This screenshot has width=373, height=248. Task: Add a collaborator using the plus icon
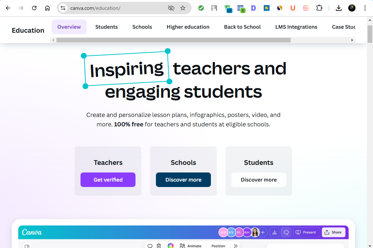263,232
